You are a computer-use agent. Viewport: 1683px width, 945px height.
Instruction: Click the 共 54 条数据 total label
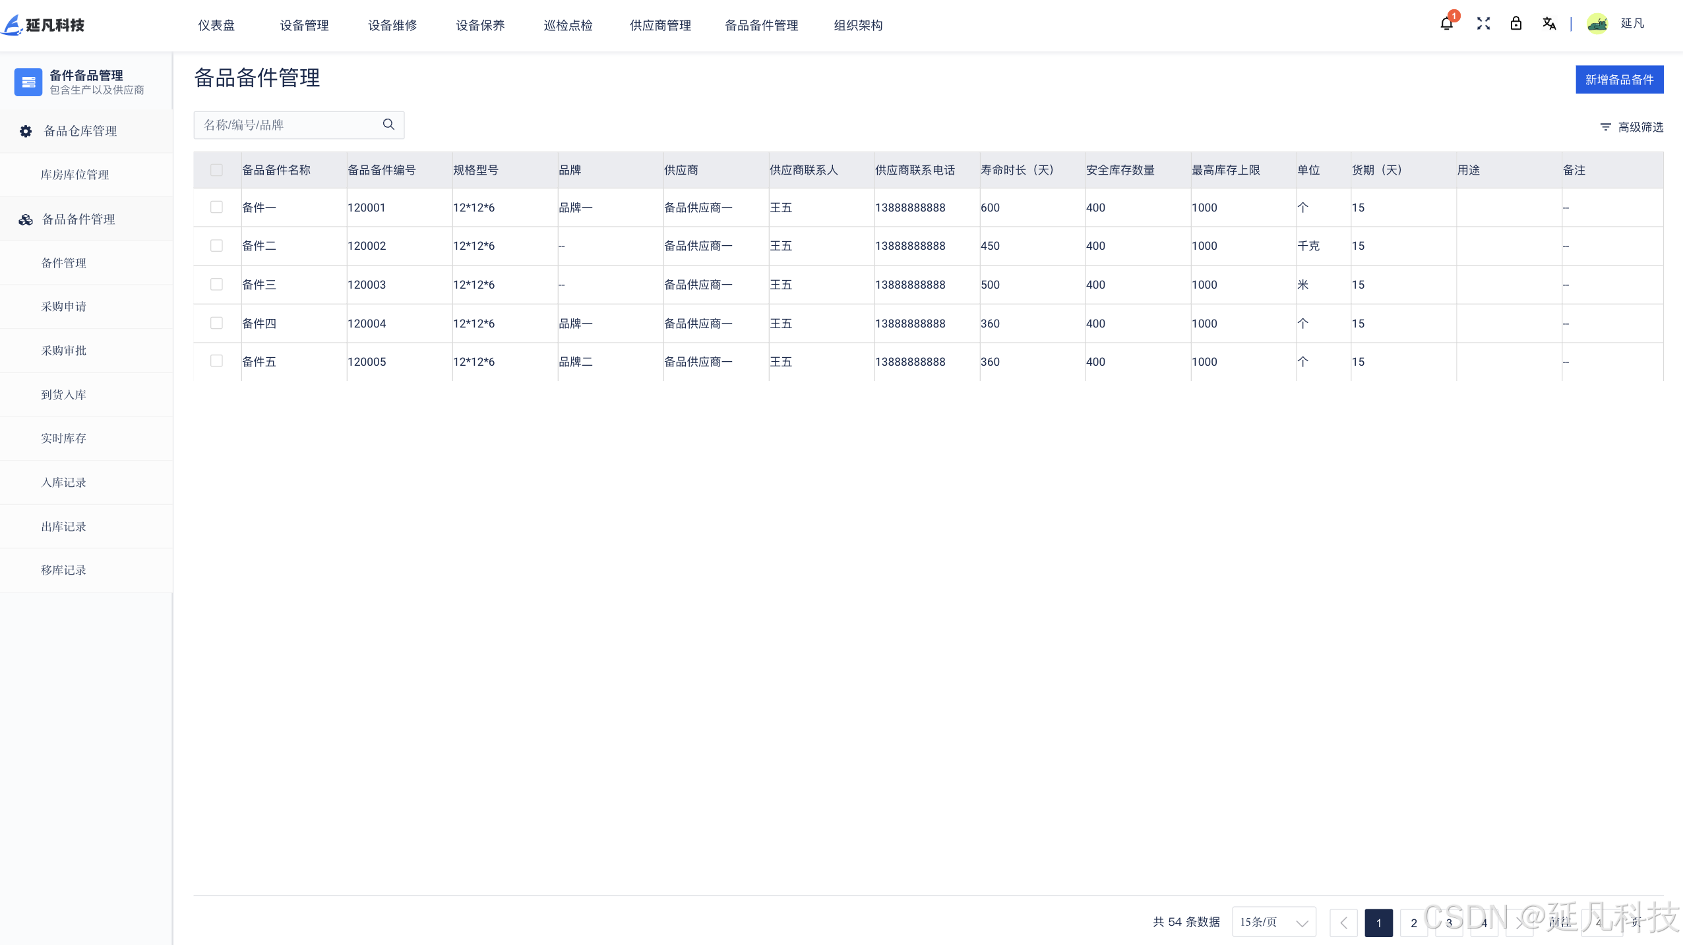[1186, 922]
